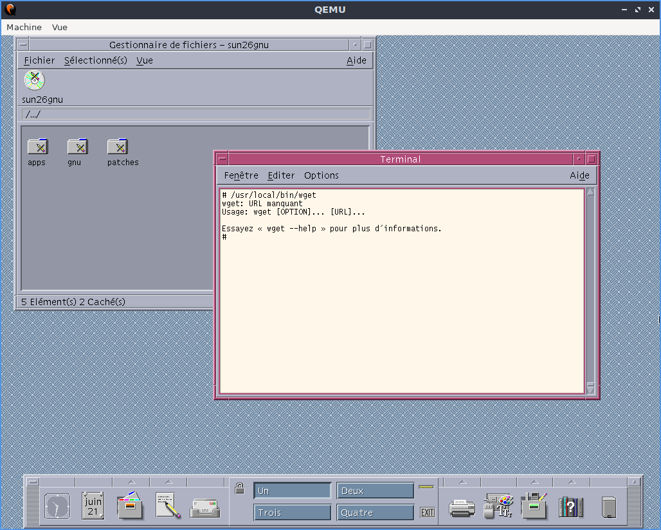The height and width of the screenshot is (530, 661).
Task: Open Editer menu in Terminal
Action: point(281,175)
